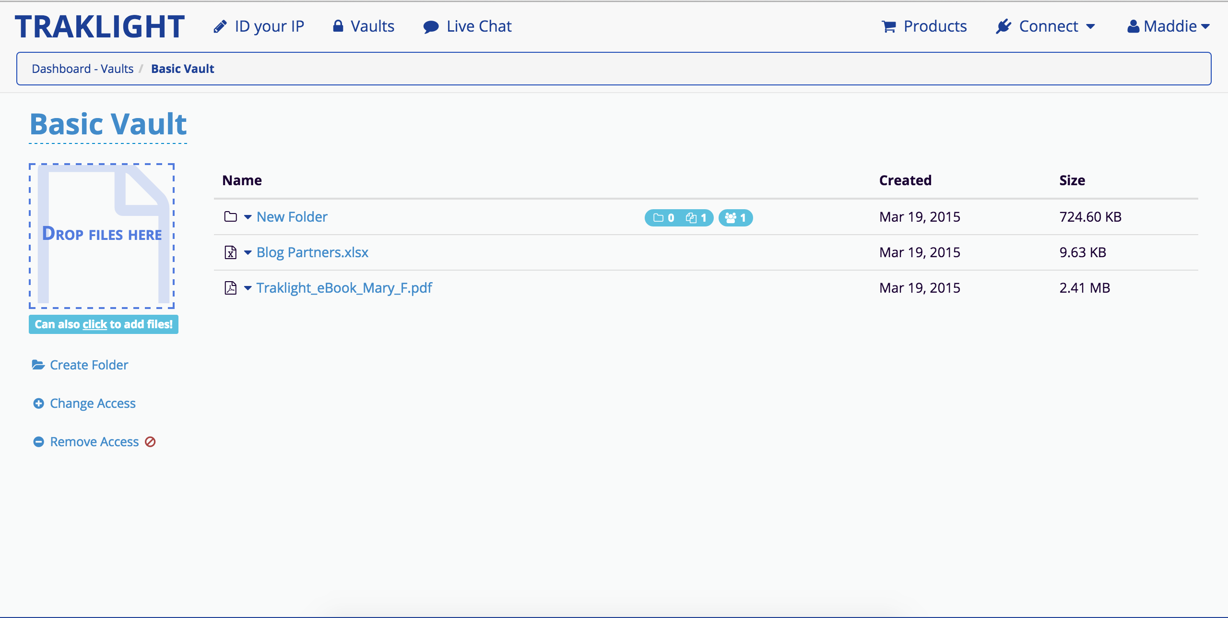The image size is (1228, 618).
Task: Click the folder and file count badge
Action: coord(679,218)
